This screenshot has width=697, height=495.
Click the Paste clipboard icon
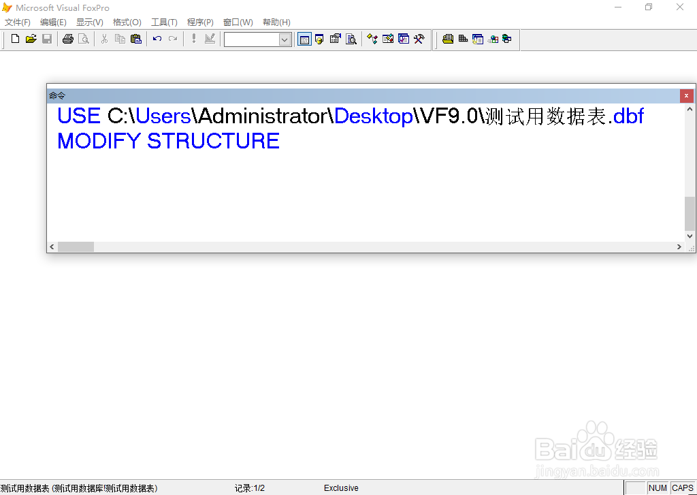pyautogui.click(x=136, y=39)
